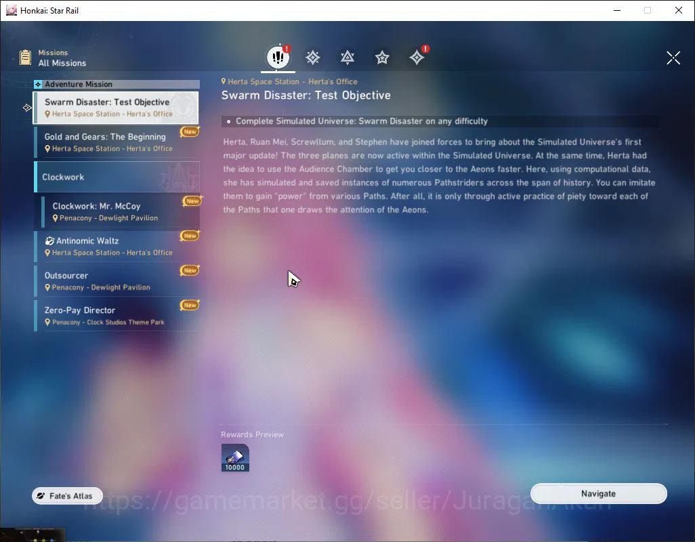This screenshot has width=695, height=542.
Task: Select the four-point star filter with red alert
Action: pyautogui.click(x=417, y=58)
